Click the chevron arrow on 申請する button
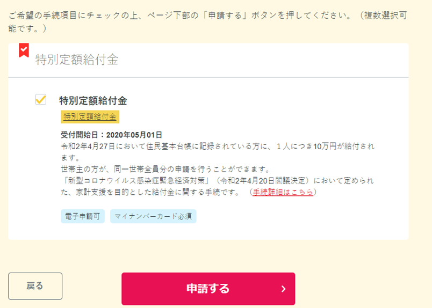 [x=284, y=289]
